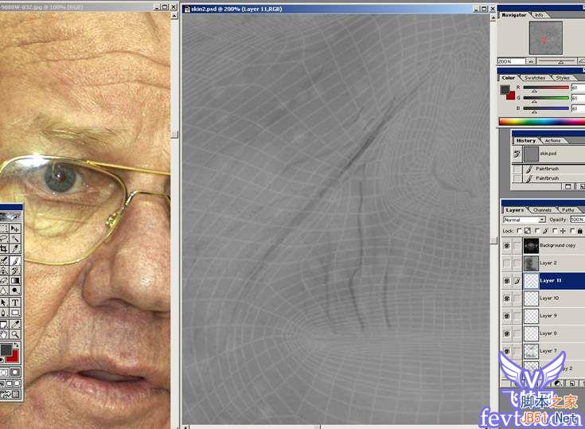This screenshot has width=585, height=429.
Task: Enable lock transparent pixels checkbox
Action: point(519,231)
